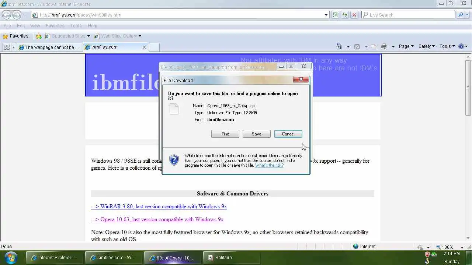
Task: Click the Internet zone globe in status bar
Action: [x=356, y=246]
